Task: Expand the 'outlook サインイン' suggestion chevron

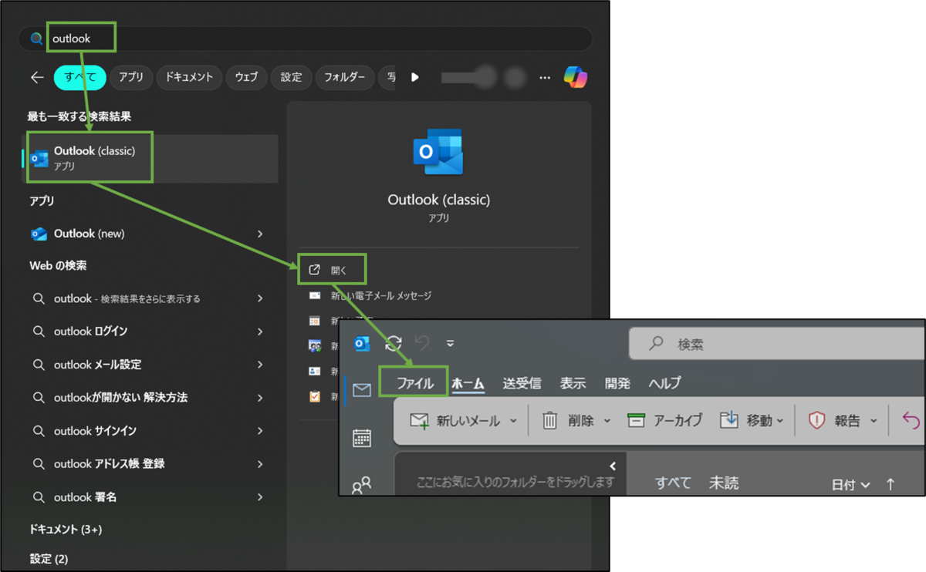Action: [x=260, y=431]
